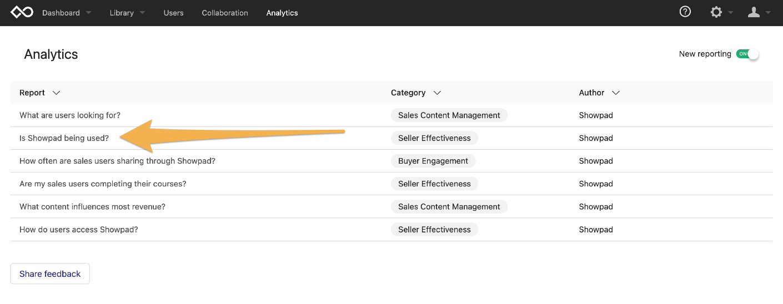Open the settings gear icon
The image size is (783, 304).
pyautogui.click(x=716, y=12)
